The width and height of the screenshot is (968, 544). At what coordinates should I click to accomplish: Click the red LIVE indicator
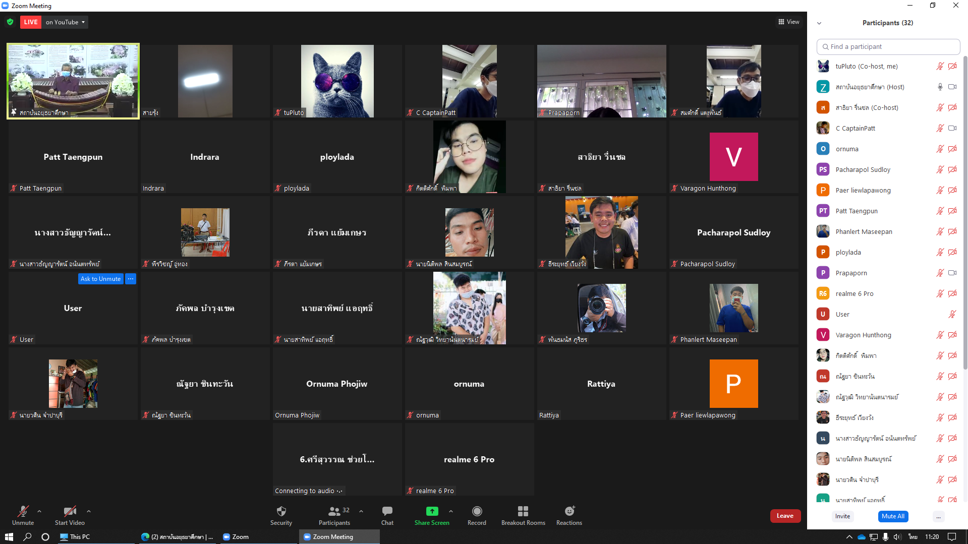pos(31,22)
